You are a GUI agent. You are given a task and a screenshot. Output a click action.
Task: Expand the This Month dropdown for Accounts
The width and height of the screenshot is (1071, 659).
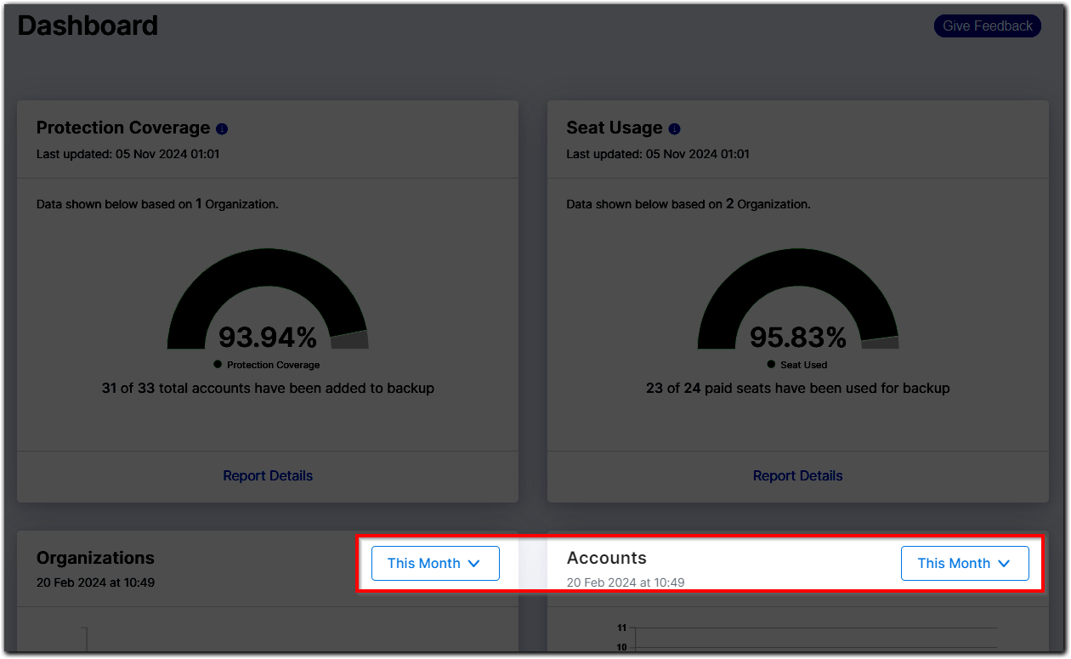click(965, 563)
